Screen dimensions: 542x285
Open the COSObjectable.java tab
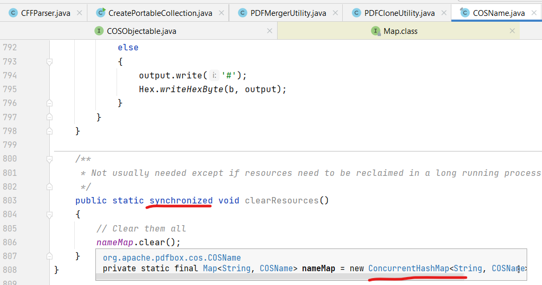(x=141, y=31)
